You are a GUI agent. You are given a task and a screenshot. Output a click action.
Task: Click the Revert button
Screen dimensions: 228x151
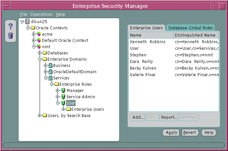click(190, 133)
